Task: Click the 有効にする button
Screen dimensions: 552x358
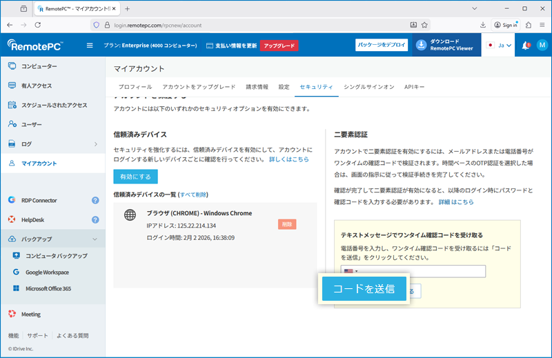Action: coord(135,177)
